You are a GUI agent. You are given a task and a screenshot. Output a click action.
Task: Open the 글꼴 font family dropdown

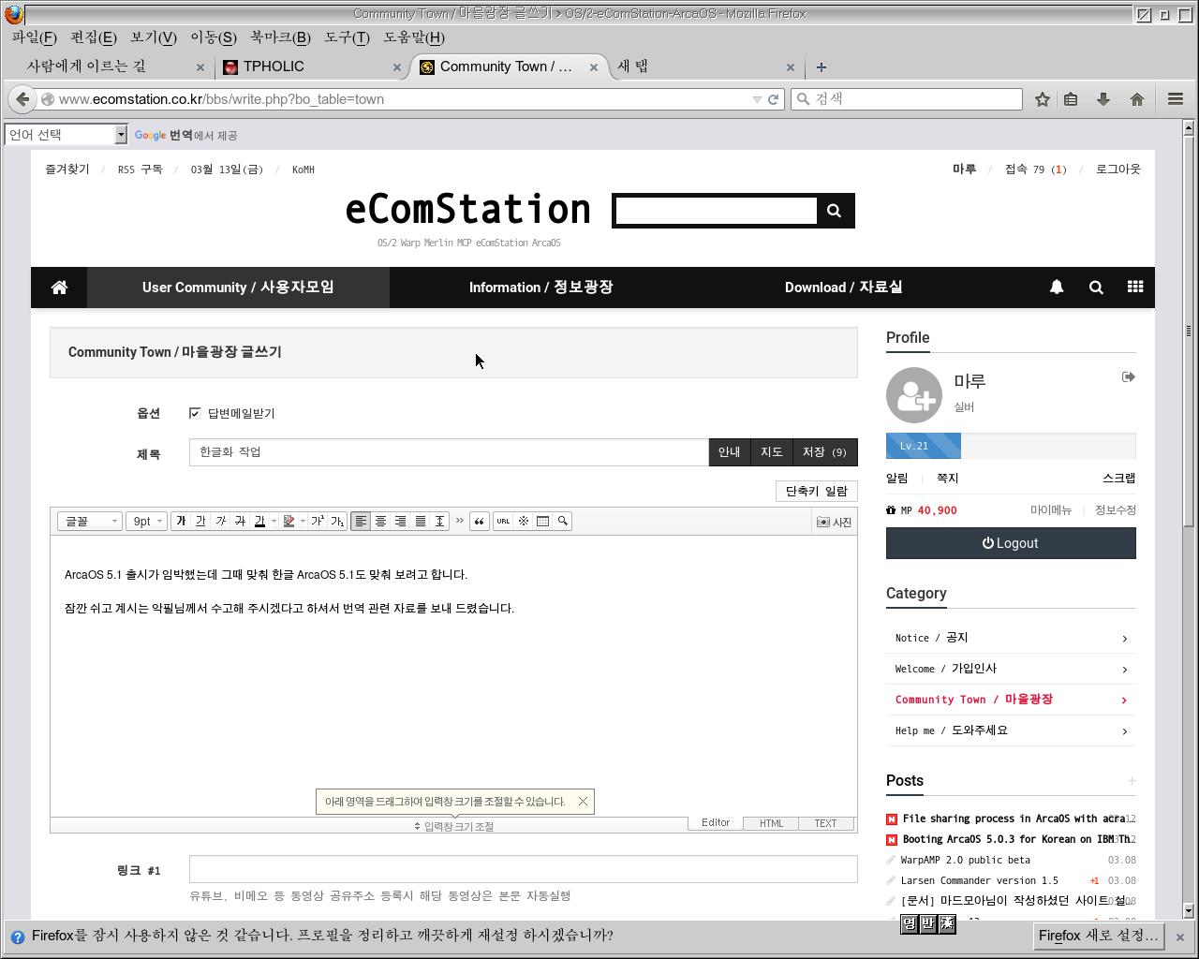[89, 522]
